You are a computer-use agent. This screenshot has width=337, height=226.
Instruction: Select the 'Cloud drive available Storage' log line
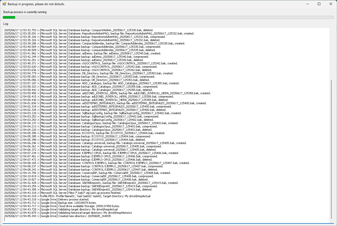pyautogui.click(x=62, y=206)
